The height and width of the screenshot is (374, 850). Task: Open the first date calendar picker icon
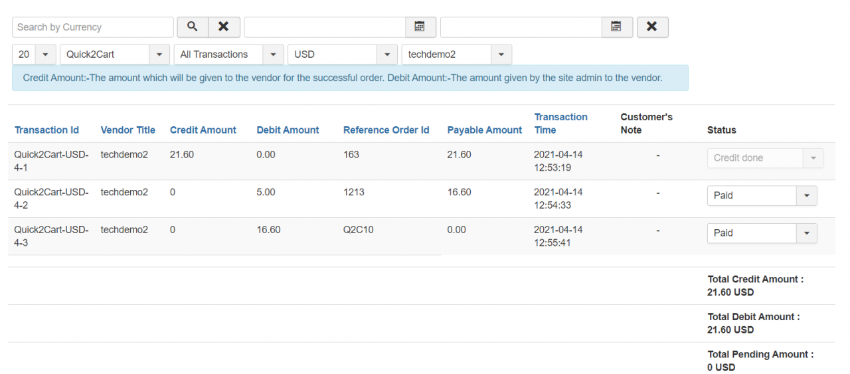coord(420,27)
